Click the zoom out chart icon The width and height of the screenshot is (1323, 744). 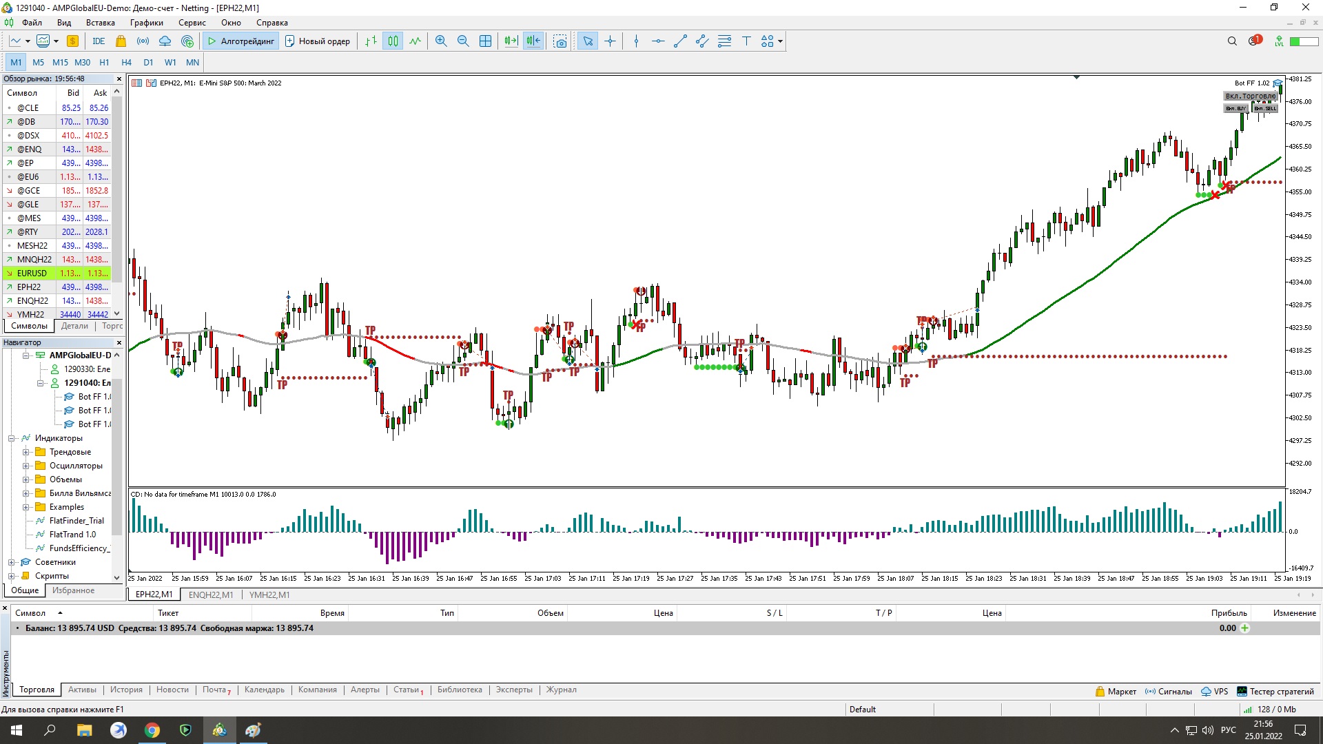click(x=463, y=41)
